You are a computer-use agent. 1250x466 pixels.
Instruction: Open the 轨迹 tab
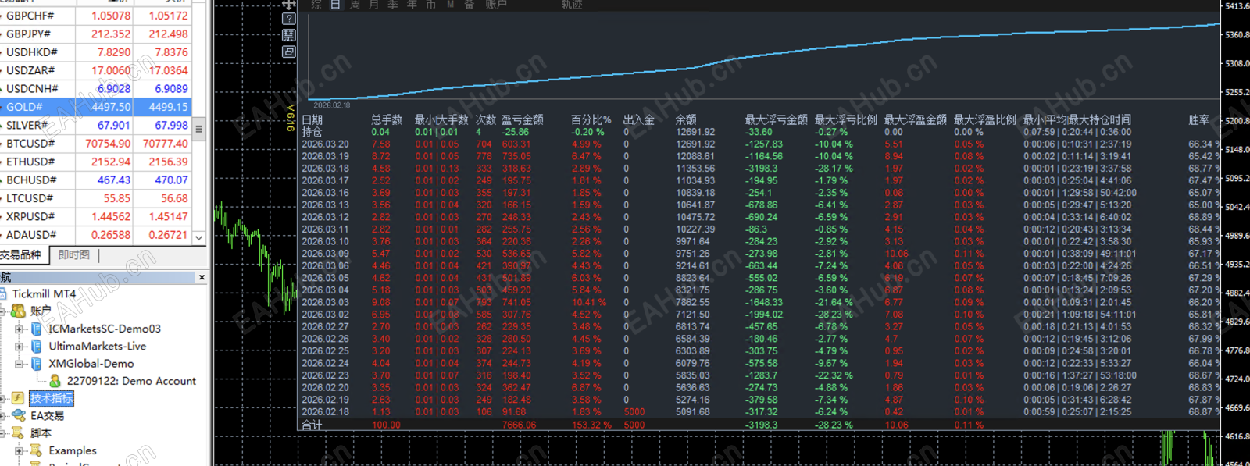point(572,4)
